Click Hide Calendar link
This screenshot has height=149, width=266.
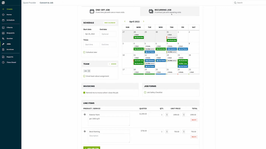click(x=110, y=23)
